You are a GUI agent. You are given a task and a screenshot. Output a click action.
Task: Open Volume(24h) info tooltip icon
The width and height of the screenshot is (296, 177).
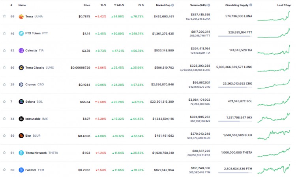pos(209,5)
